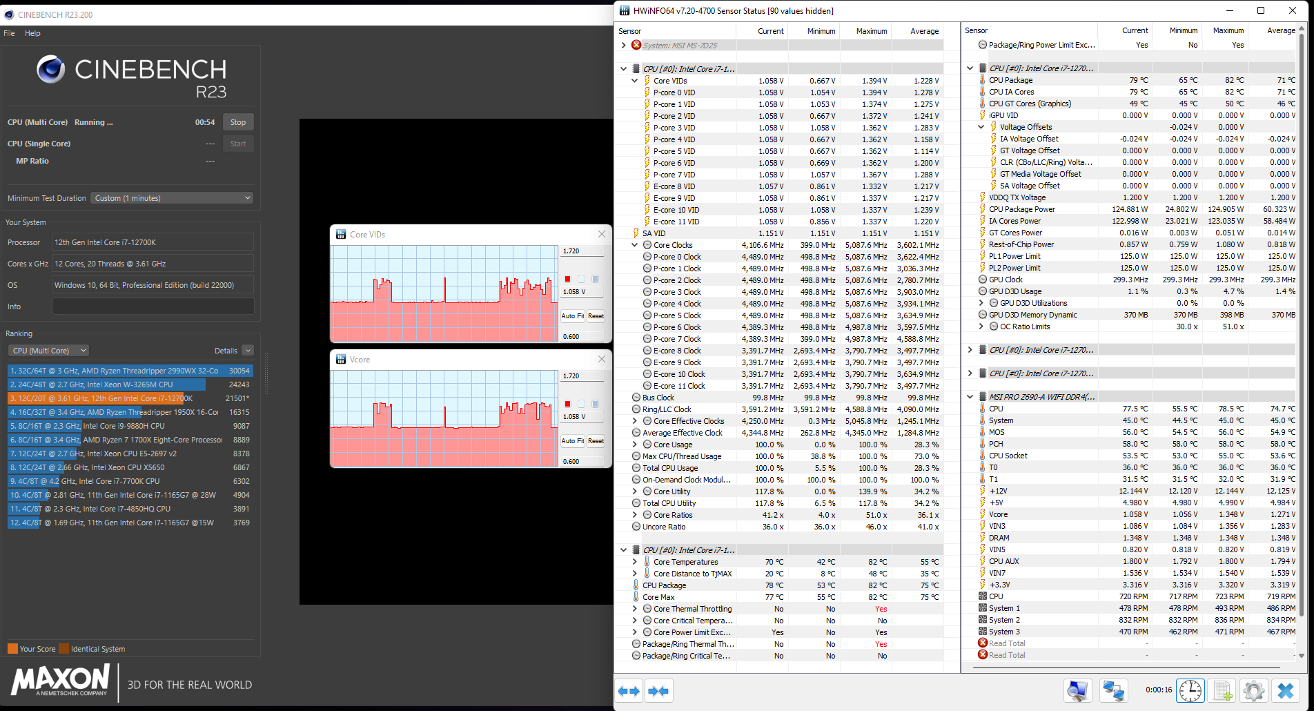Click the thermometer icon beside CPU Package in right pane
Image resolution: width=1314 pixels, height=711 pixels.
click(x=983, y=80)
